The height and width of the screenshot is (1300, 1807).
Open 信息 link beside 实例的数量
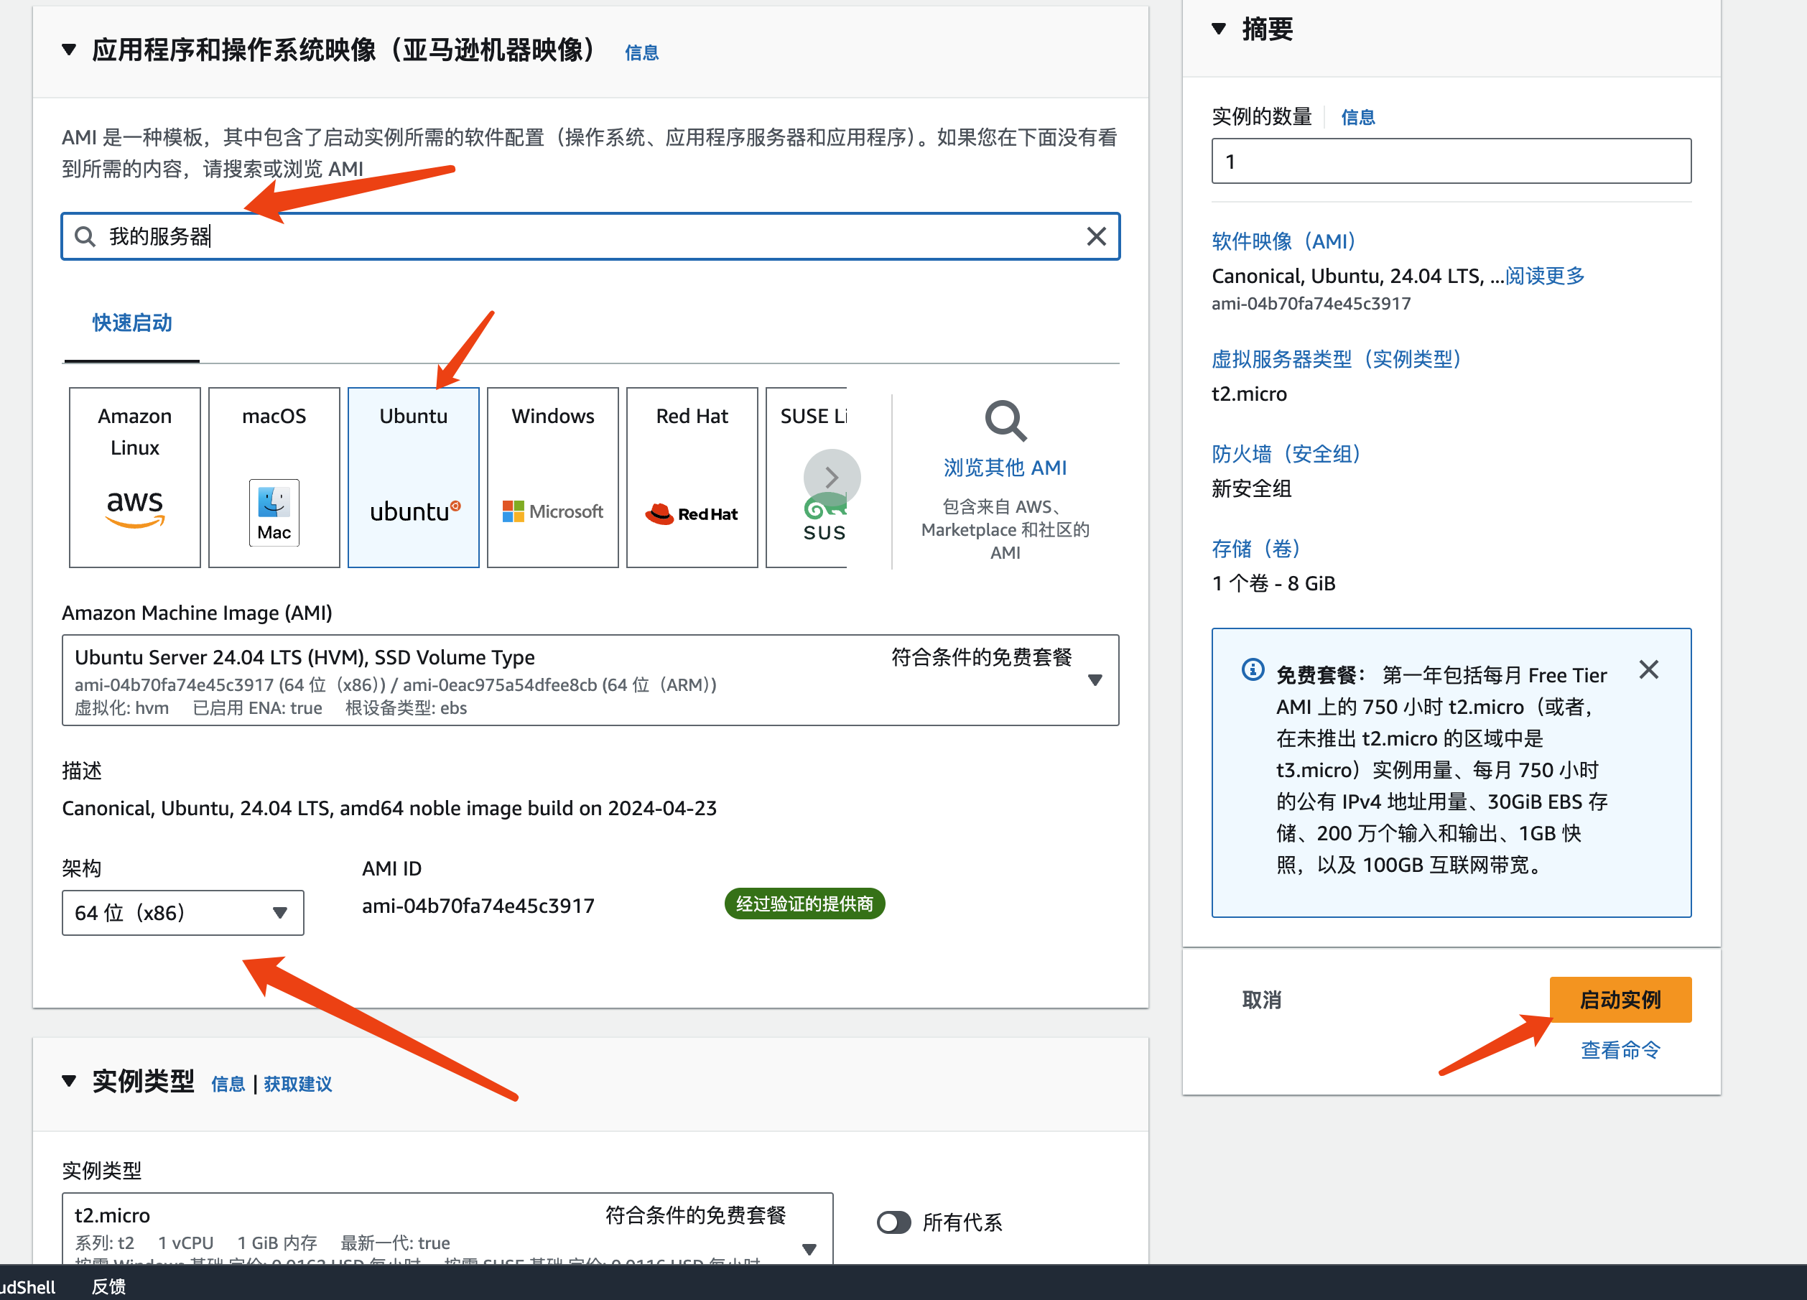[1357, 117]
